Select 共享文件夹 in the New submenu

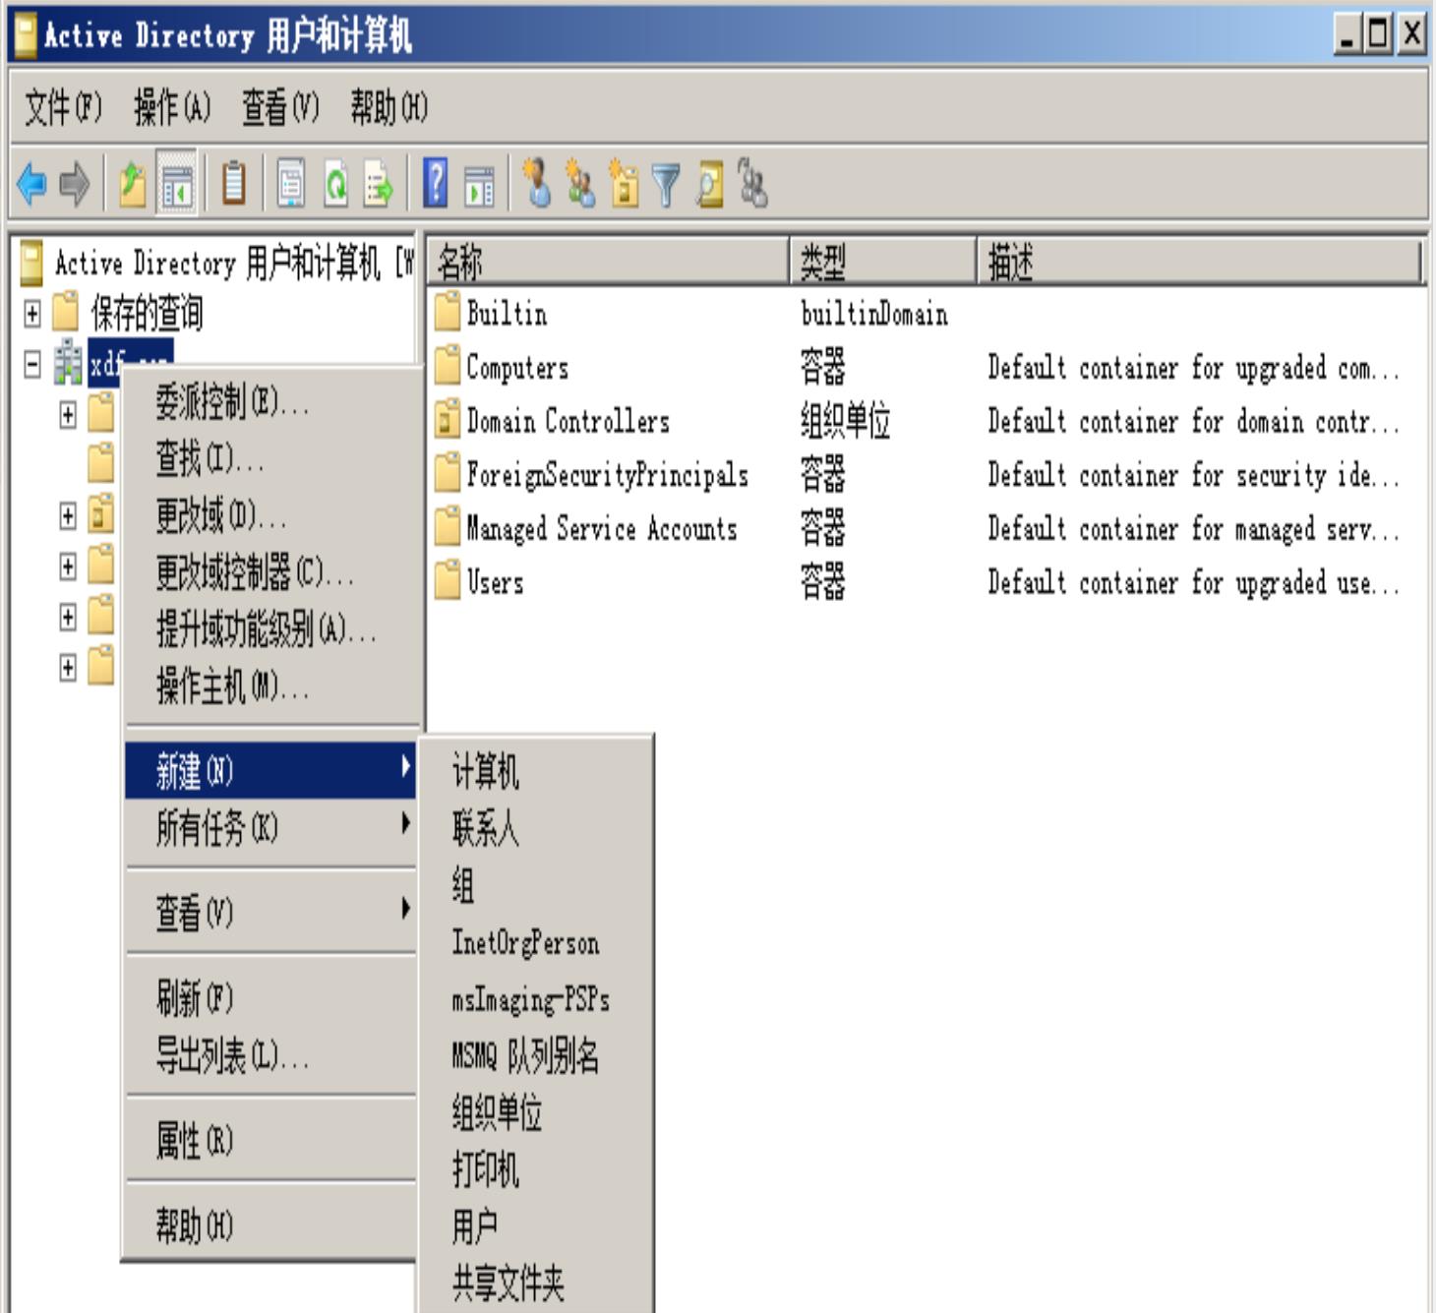(536, 1283)
